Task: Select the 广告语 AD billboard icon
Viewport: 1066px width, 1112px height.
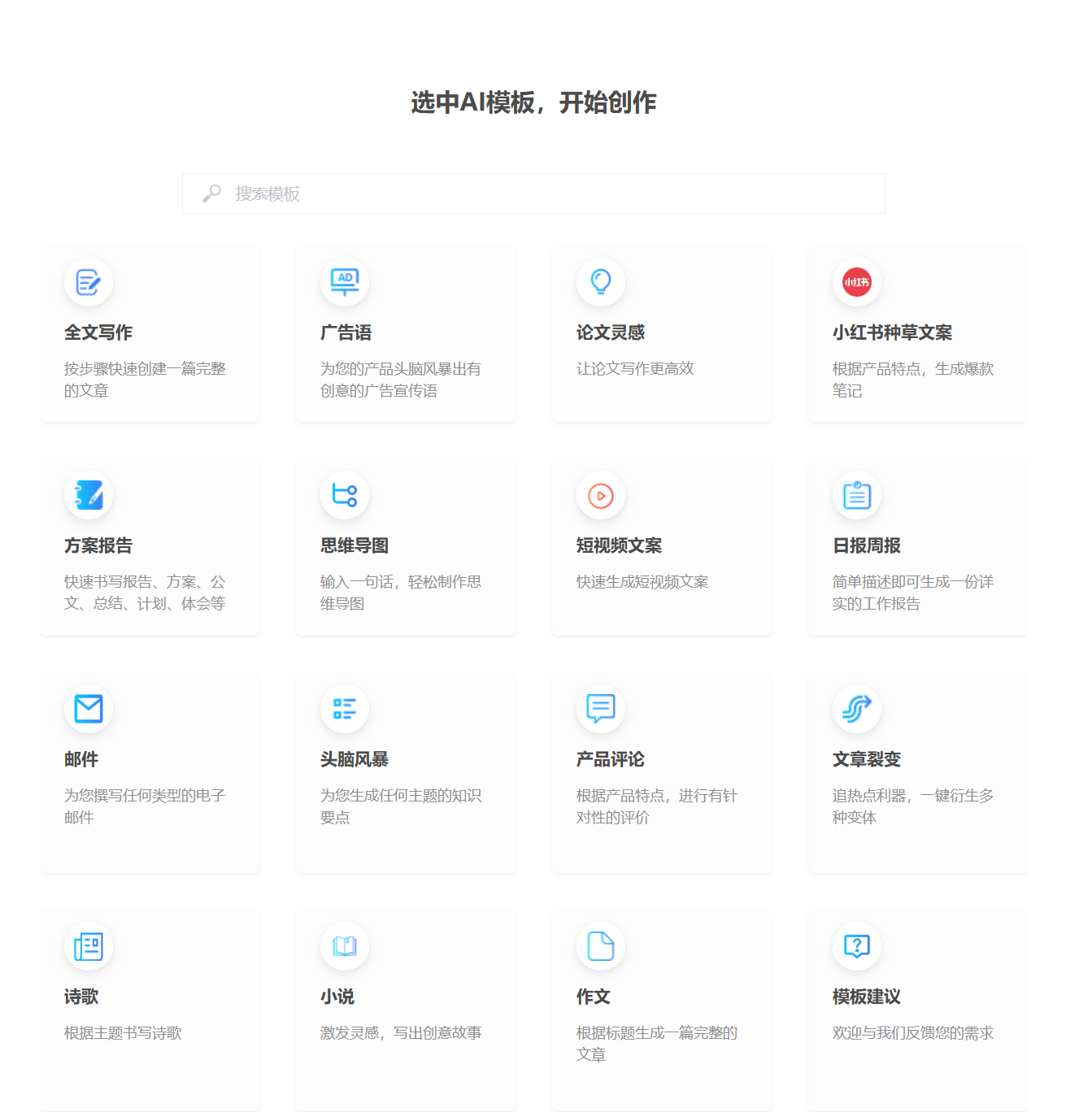Action: pyautogui.click(x=345, y=282)
